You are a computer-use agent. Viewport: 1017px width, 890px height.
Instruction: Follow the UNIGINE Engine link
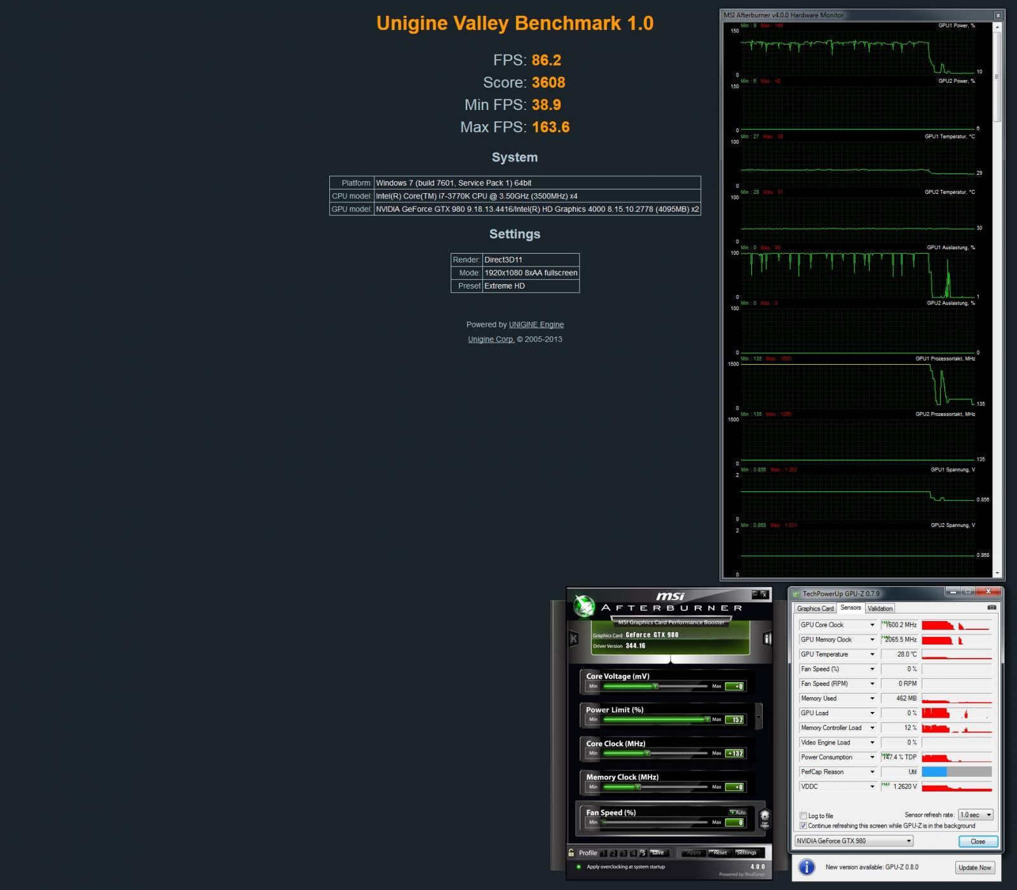click(536, 324)
